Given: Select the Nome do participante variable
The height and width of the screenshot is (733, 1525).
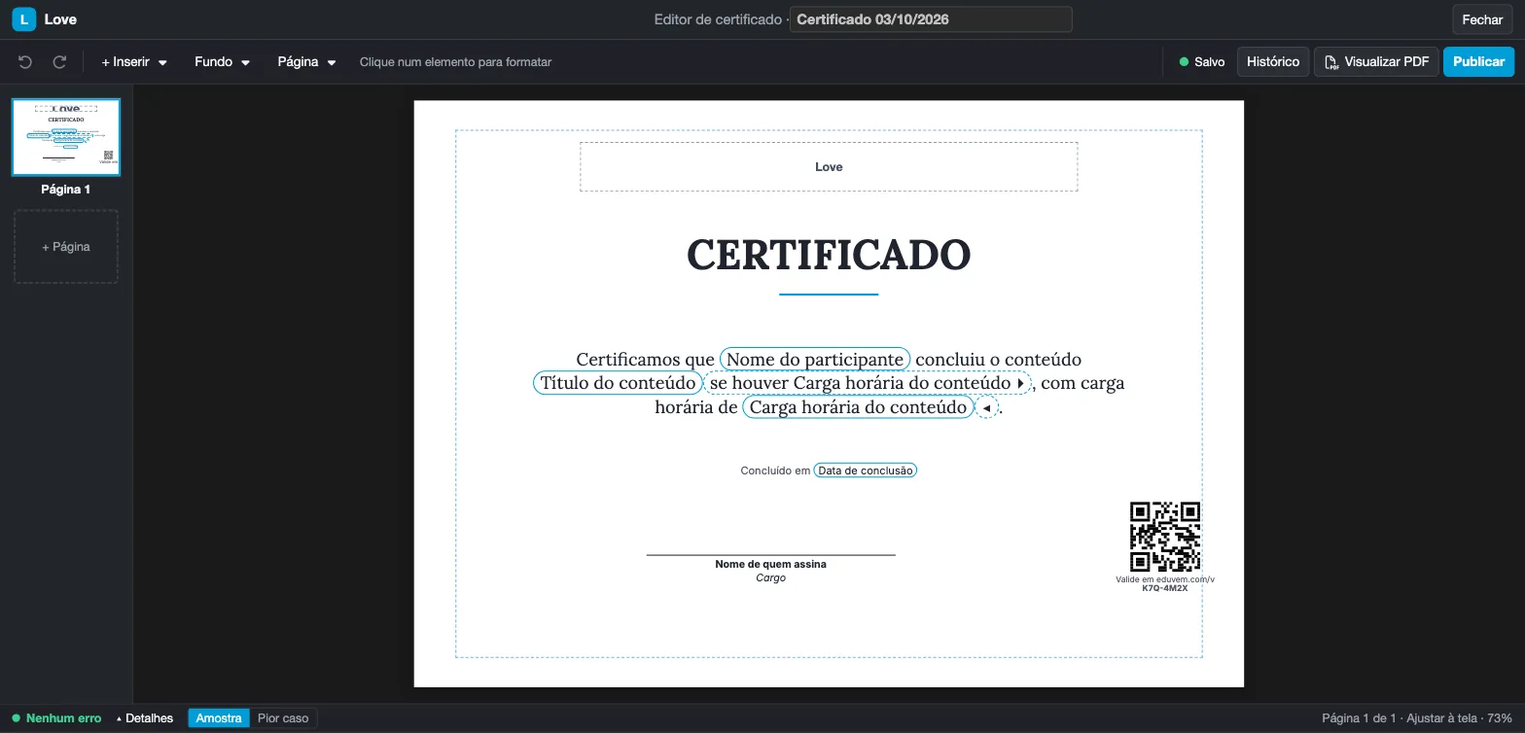Looking at the screenshot, I should click(x=815, y=359).
